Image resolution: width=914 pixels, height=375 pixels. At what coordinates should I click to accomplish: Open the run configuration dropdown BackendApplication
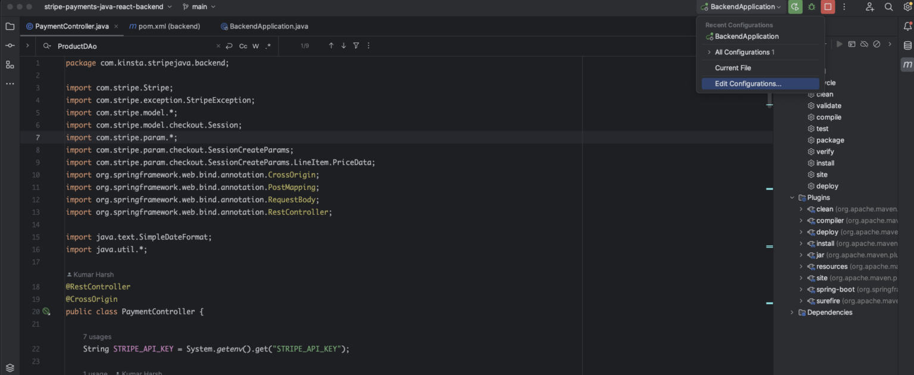click(x=740, y=7)
